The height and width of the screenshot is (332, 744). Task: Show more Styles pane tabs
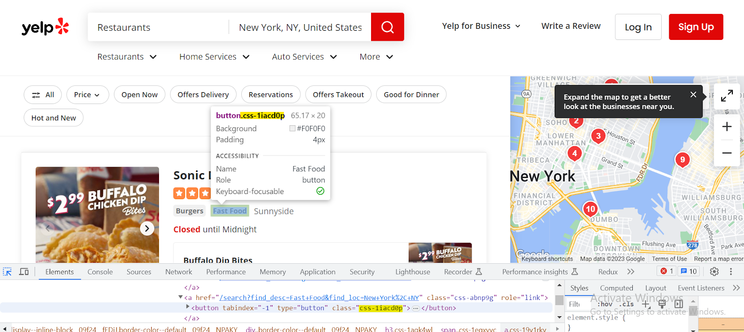(x=736, y=288)
